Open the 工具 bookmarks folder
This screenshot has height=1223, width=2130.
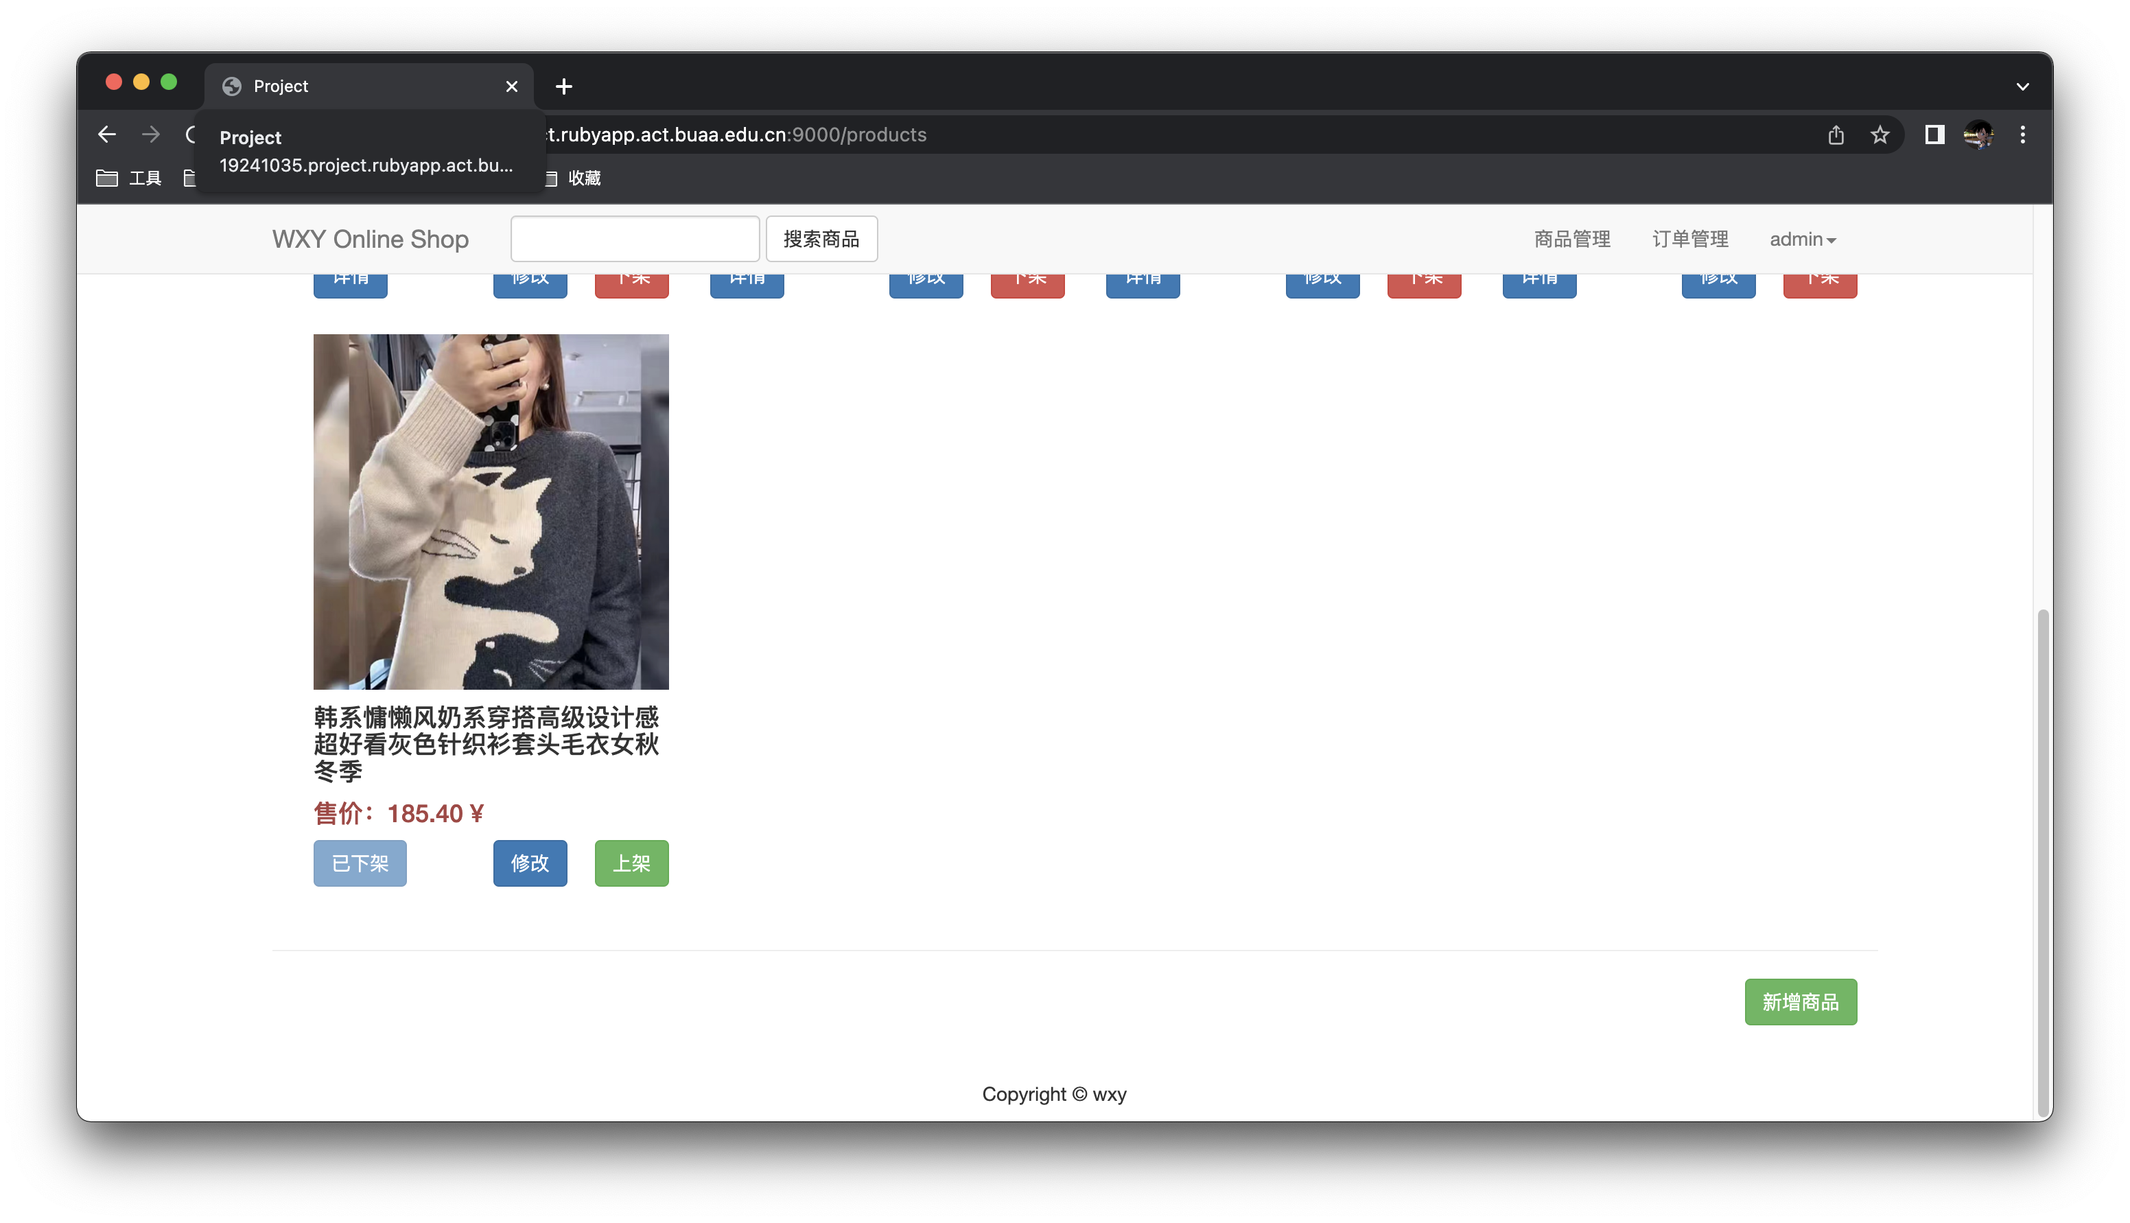tap(128, 178)
